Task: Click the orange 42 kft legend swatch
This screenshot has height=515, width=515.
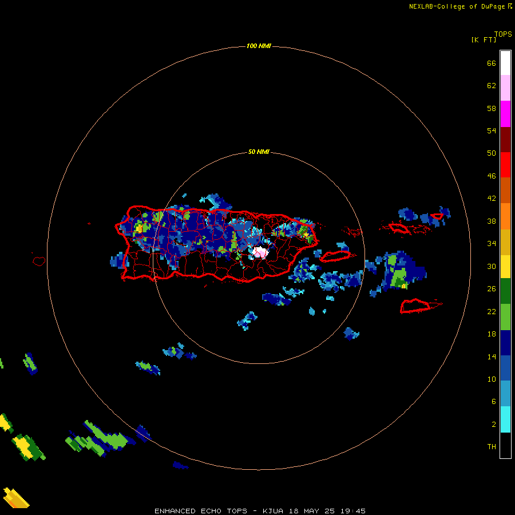Action: tap(505, 216)
